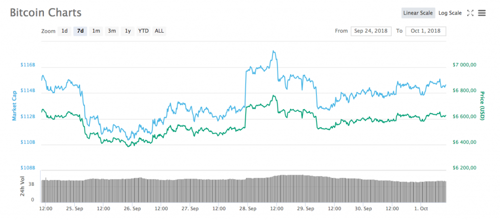Click the $6 400,00 price label
Screen dimensions: 500x220
464,142
